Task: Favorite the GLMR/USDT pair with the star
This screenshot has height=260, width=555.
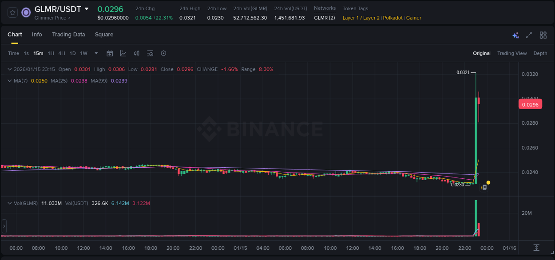Action: pyautogui.click(x=12, y=12)
